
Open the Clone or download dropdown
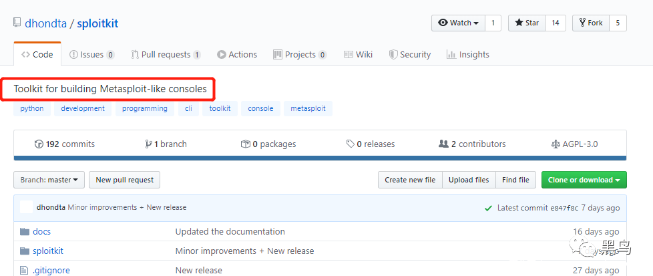coord(584,180)
